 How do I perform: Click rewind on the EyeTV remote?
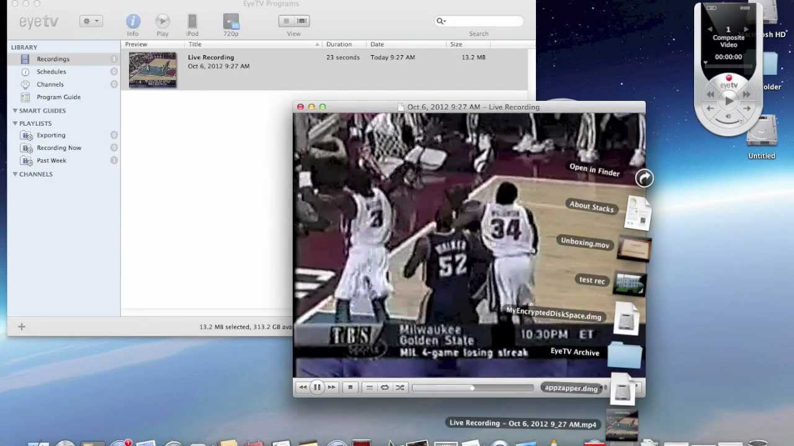pos(710,94)
